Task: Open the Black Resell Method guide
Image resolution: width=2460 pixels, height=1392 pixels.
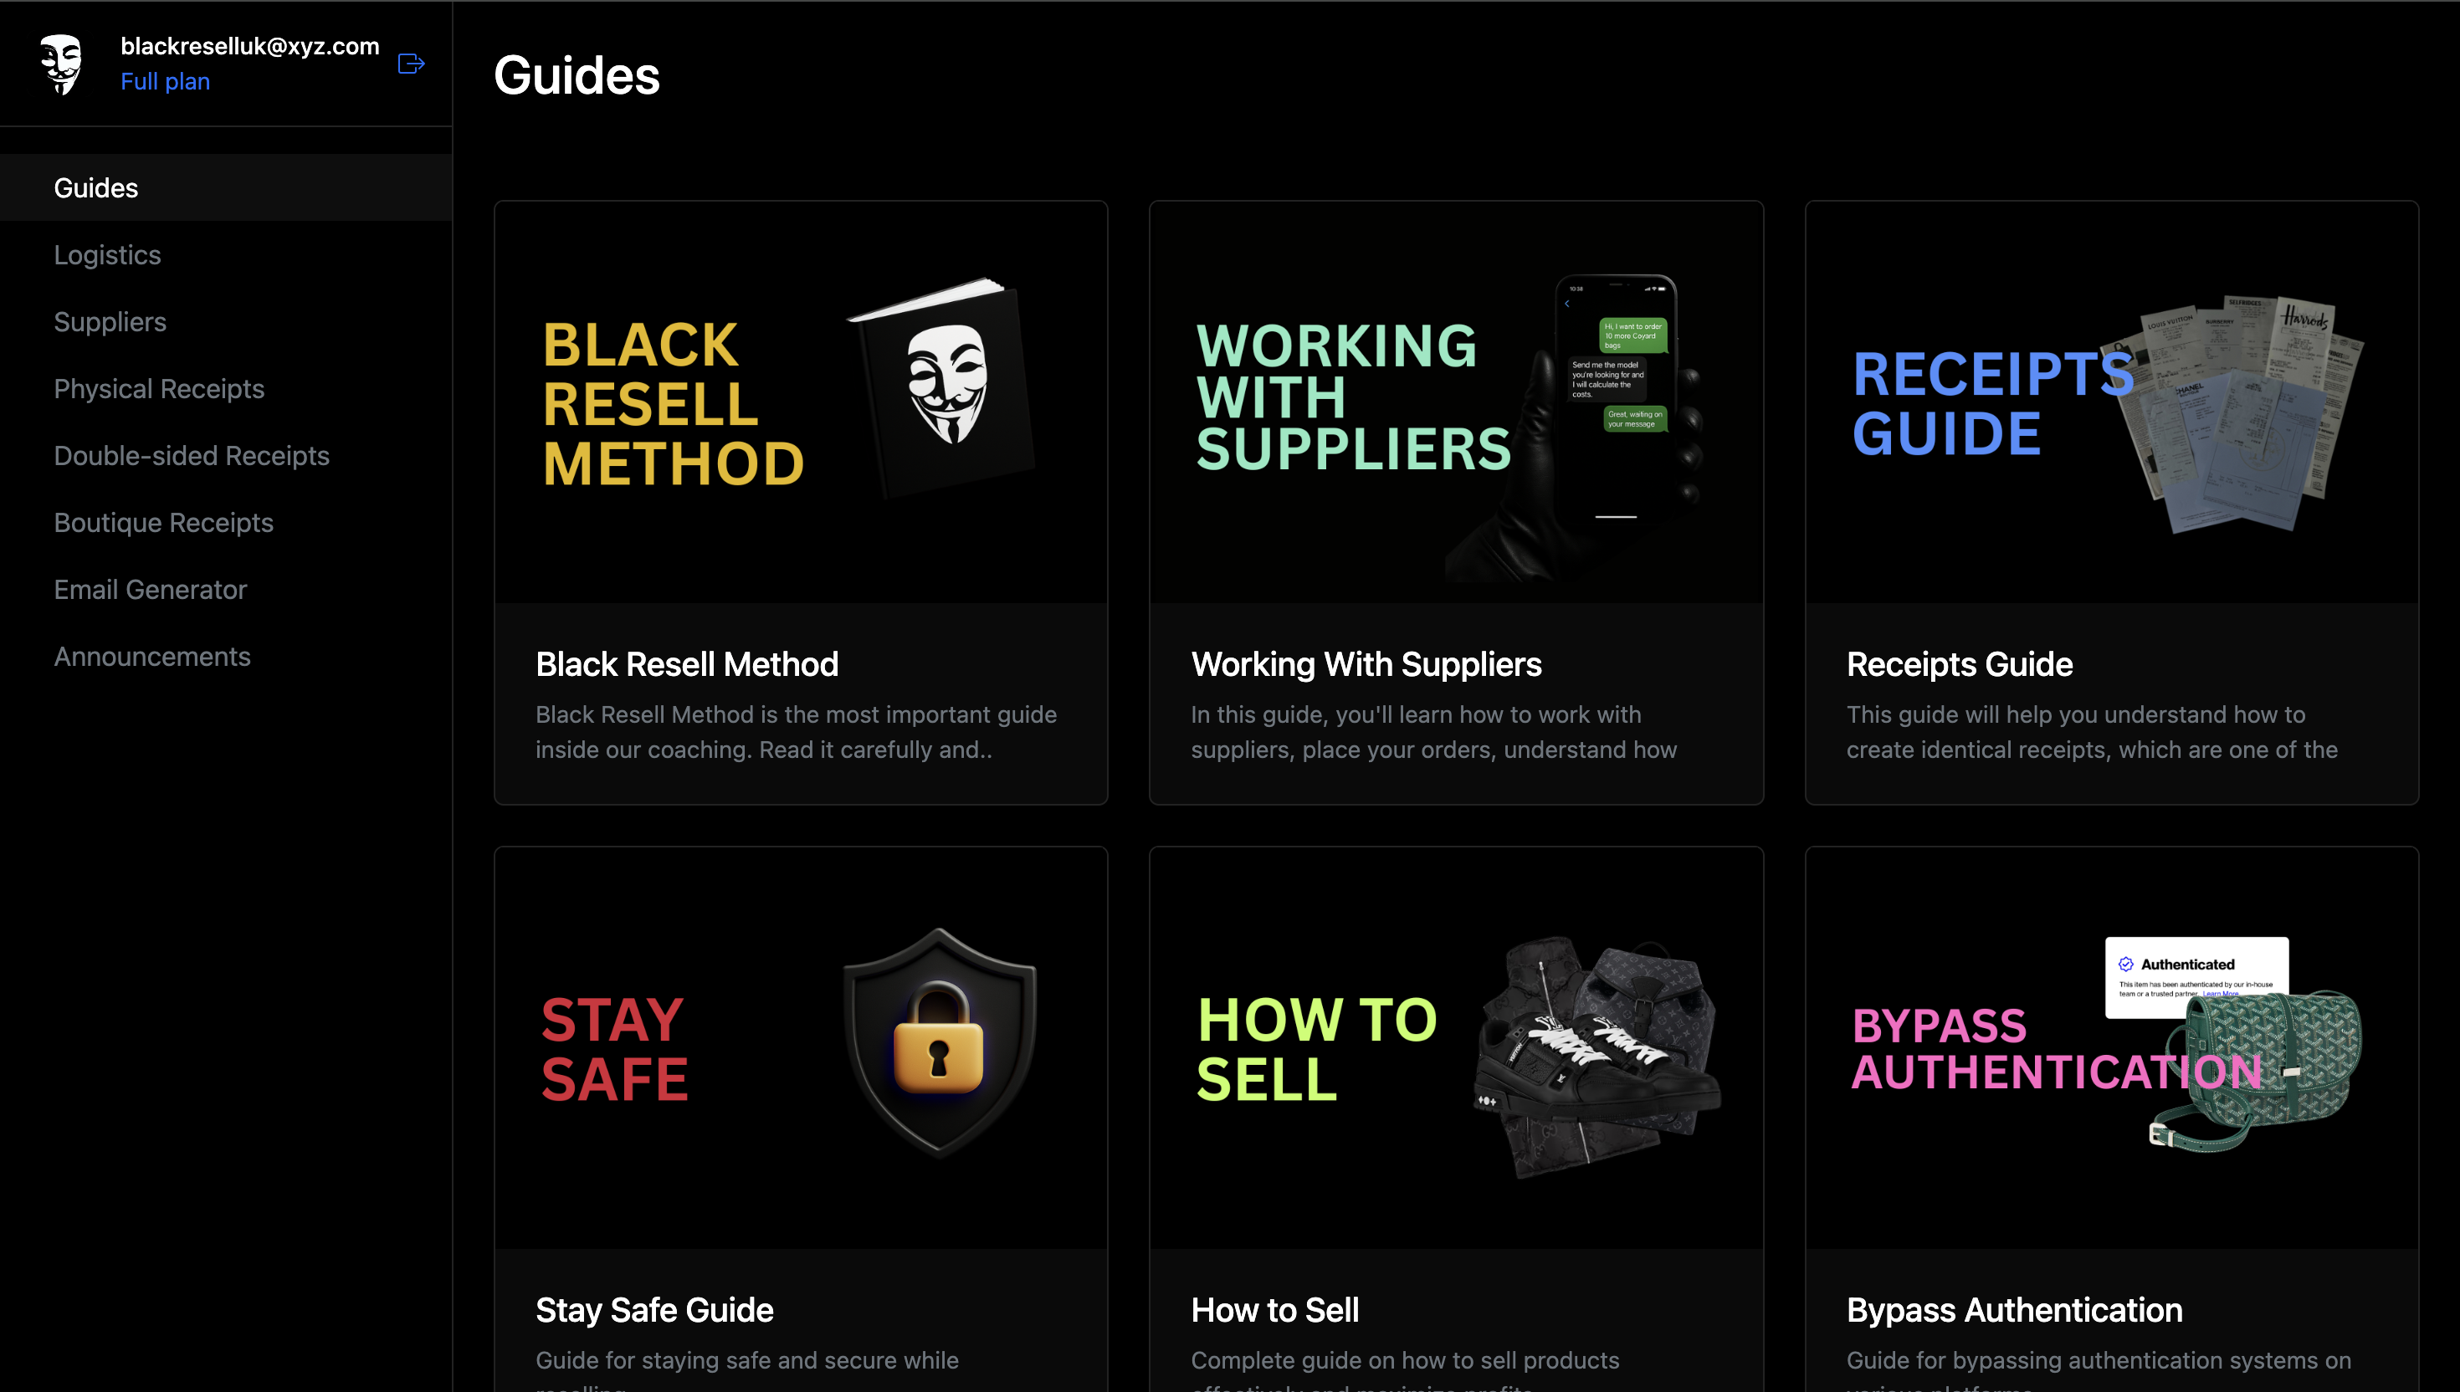Action: tap(800, 500)
